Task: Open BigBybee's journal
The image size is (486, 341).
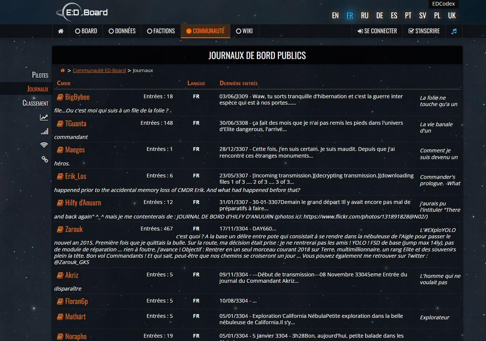Action: (x=77, y=97)
